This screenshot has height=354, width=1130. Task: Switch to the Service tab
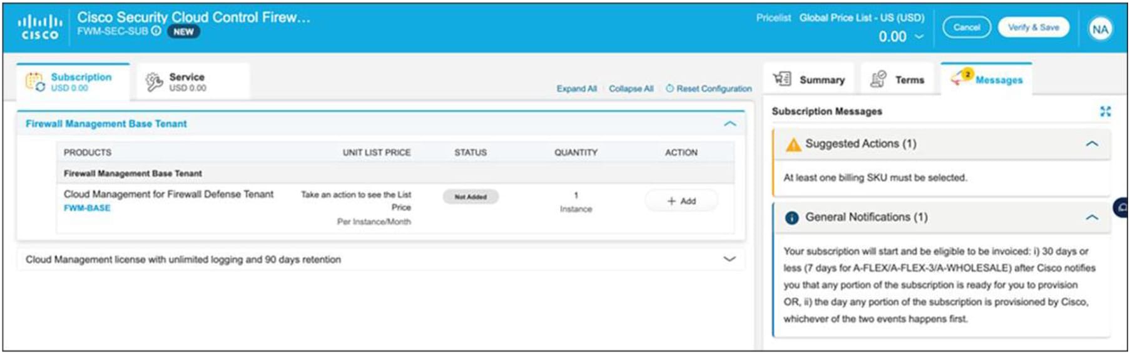pyautogui.click(x=193, y=82)
